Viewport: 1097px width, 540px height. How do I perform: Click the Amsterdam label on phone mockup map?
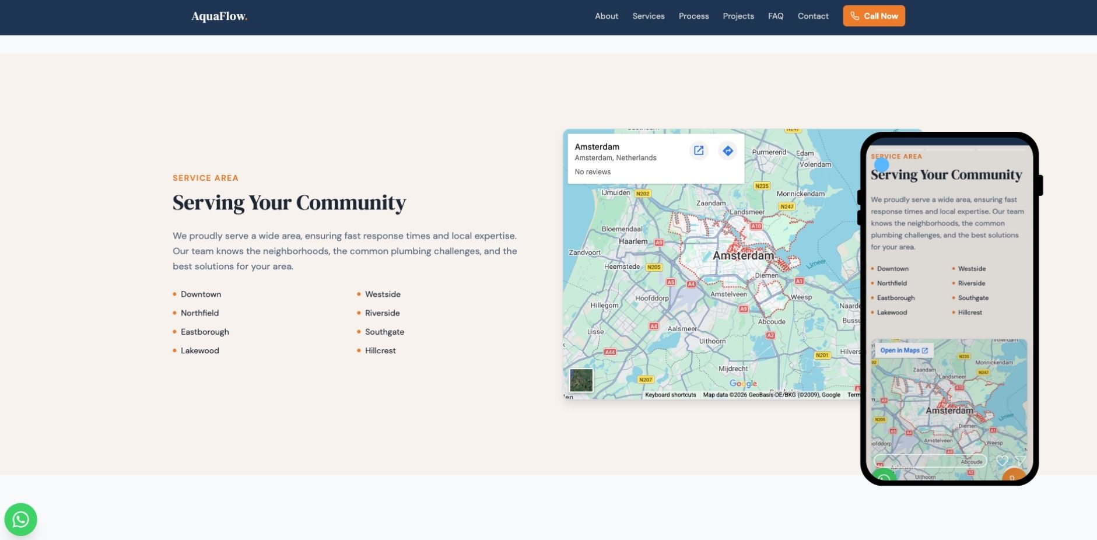pos(949,411)
